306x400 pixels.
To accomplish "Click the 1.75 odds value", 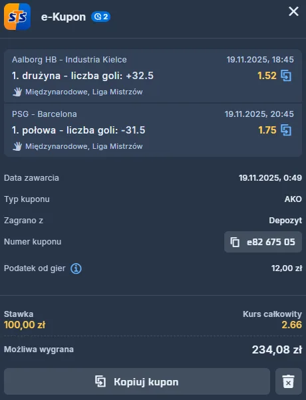I will 267,130.
